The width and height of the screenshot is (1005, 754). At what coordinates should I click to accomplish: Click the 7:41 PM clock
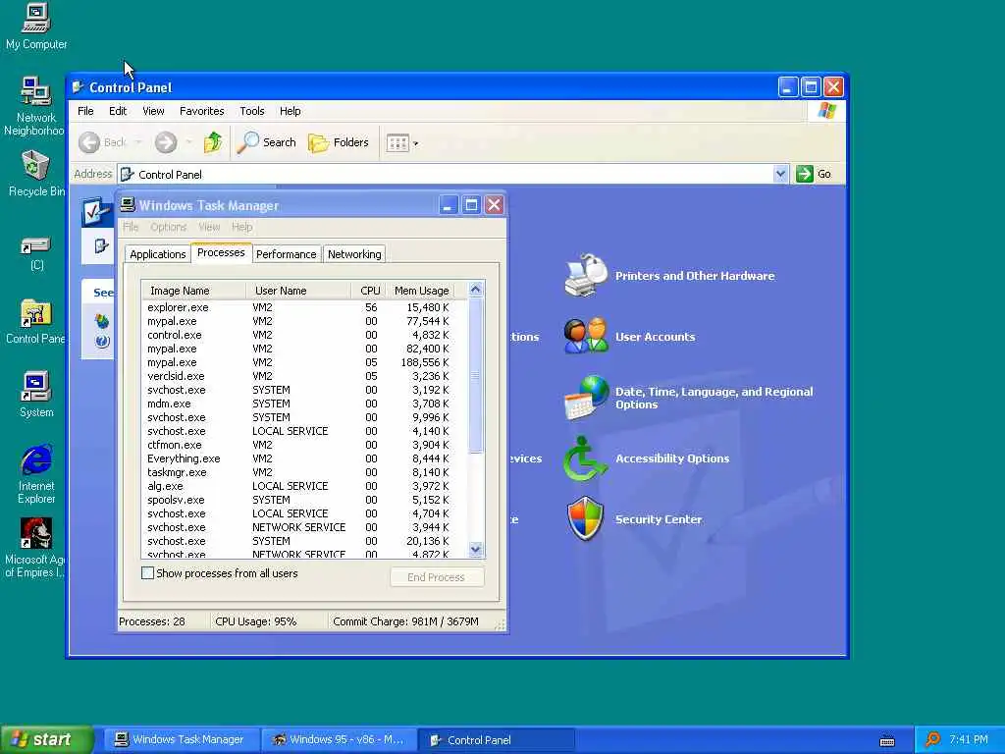coord(968,740)
